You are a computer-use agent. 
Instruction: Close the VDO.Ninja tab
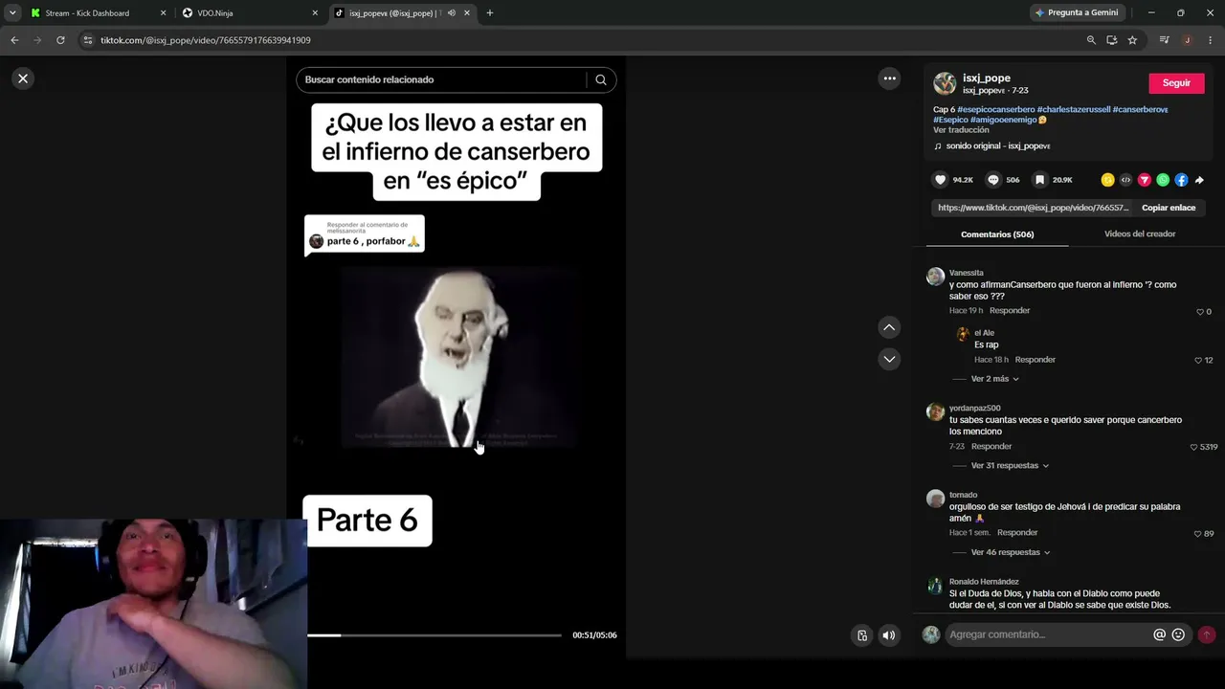tap(315, 12)
